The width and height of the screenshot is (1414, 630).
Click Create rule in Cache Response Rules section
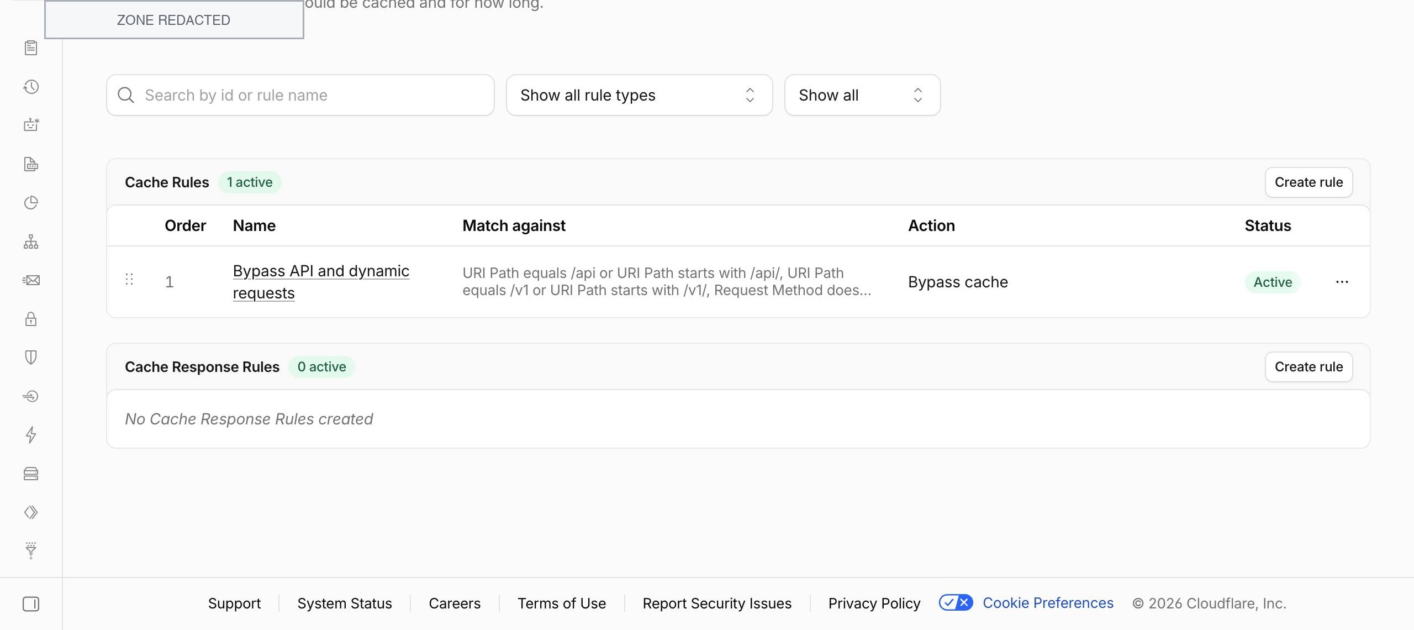1309,367
